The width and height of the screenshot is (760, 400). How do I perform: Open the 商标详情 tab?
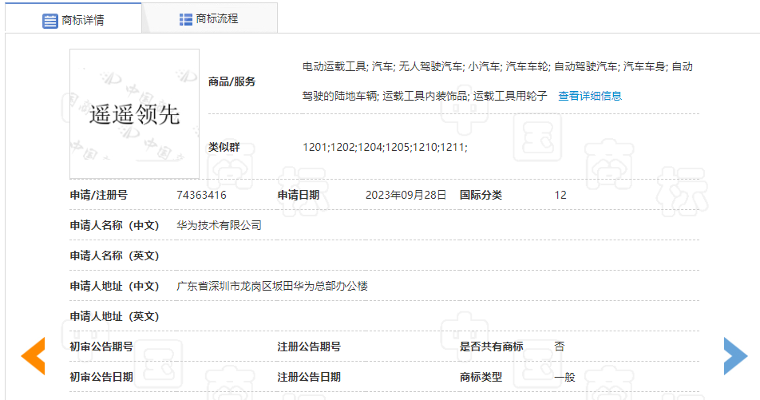click(73, 18)
